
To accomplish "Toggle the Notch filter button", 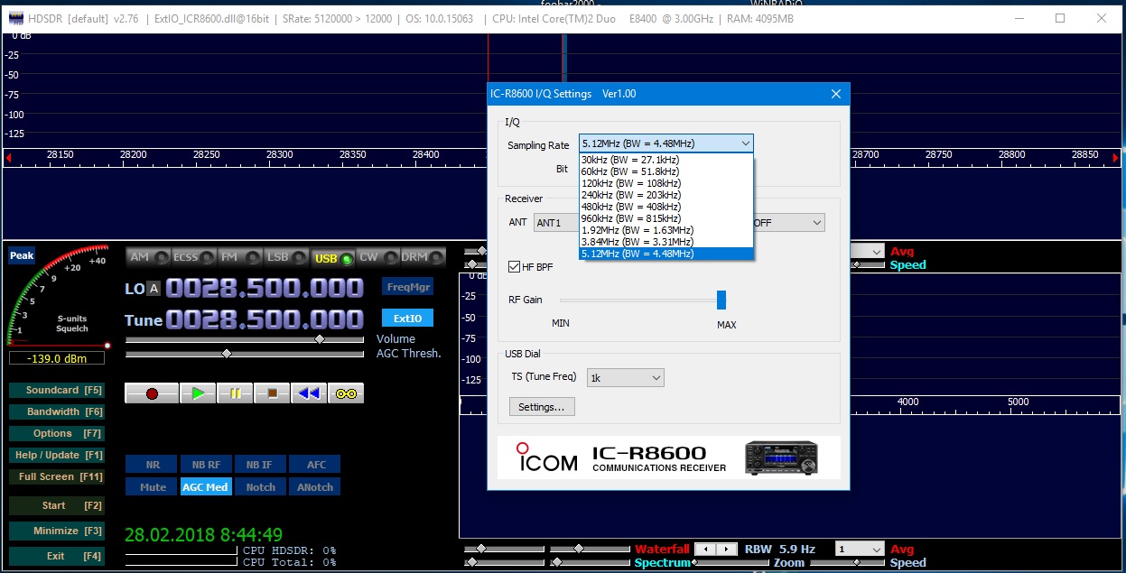I will click(x=260, y=487).
